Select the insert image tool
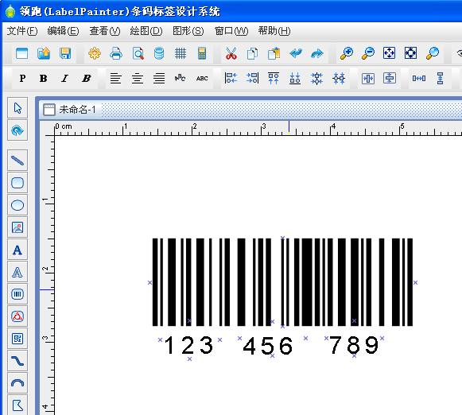The height and width of the screenshot is (415, 462). [17, 227]
